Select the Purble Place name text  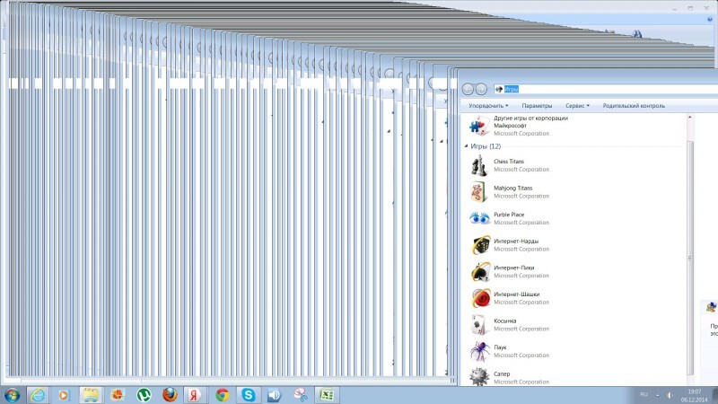click(x=509, y=215)
